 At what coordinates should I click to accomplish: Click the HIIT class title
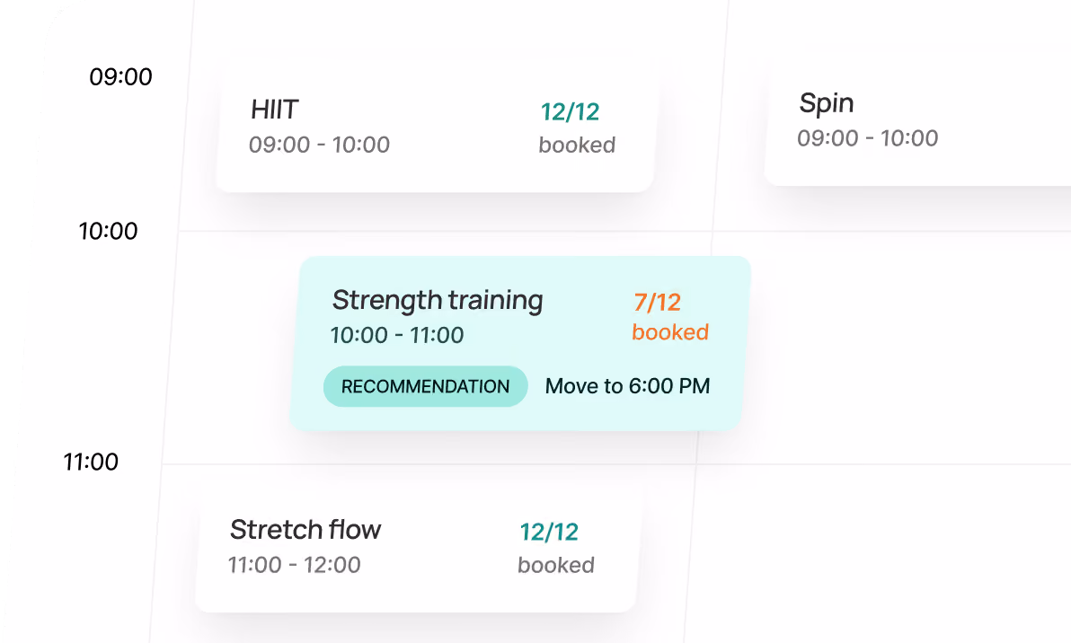tap(275, 110)
